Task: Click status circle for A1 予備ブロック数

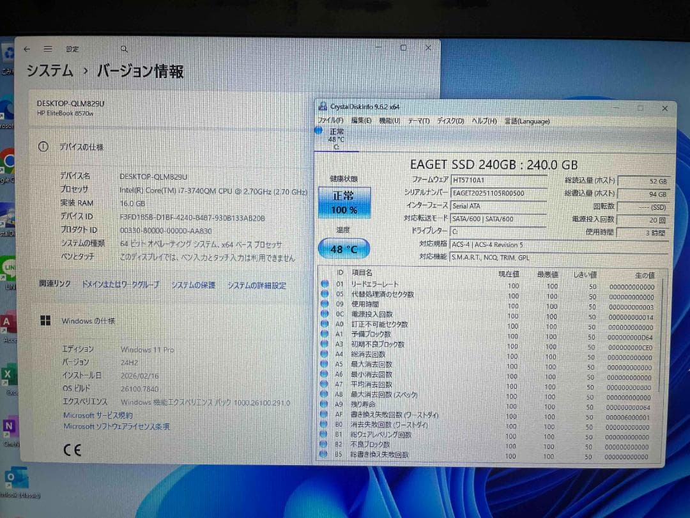Action: [x=325, y=334]
